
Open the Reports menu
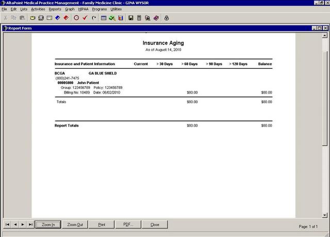pos(55,9)
